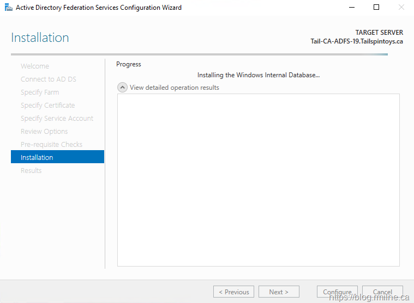Open the Specify Farm step
Image resolution: width=414 pixels, height=303 pixels.
[x=40, y=92]
